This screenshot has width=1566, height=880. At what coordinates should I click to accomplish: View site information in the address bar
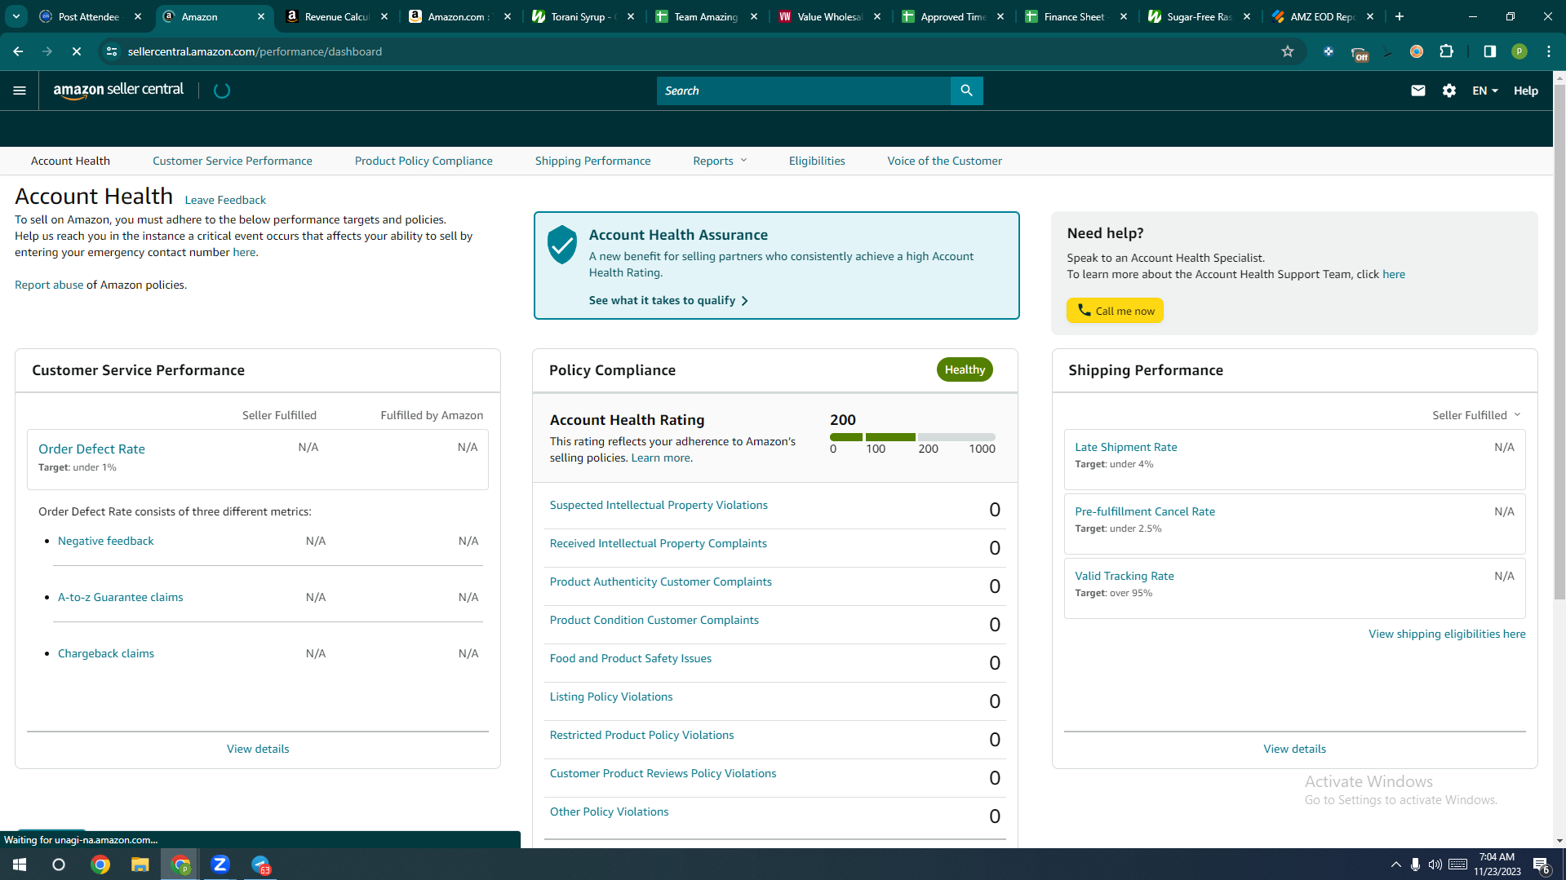[x=113, y=51]
